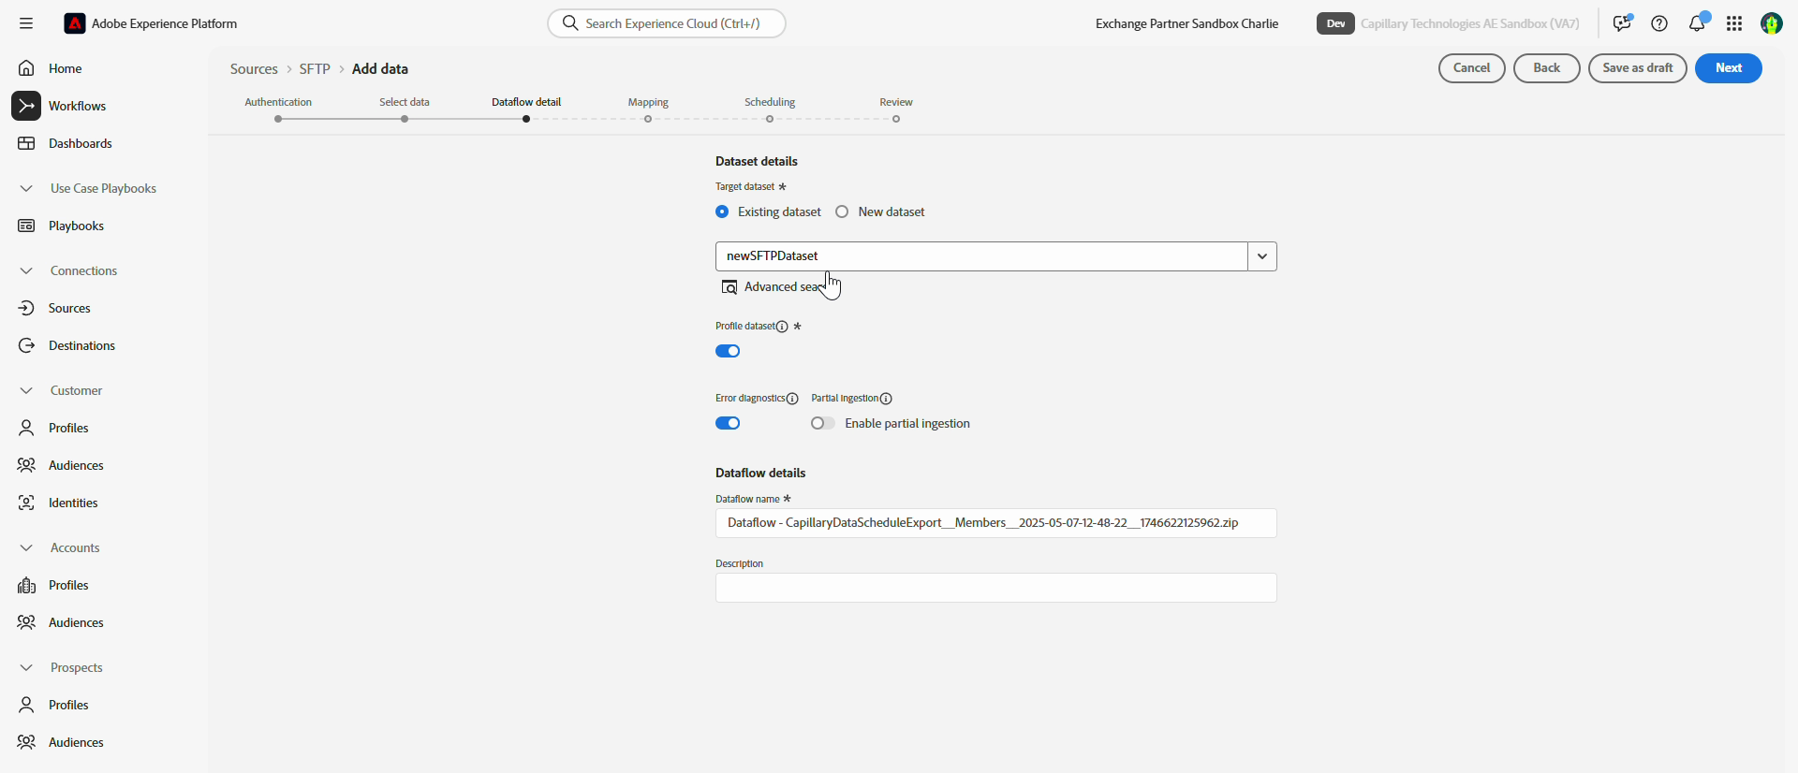Screen dimensions: 1798x773
Task: Click the Description input field
Action: coord(996,588)
